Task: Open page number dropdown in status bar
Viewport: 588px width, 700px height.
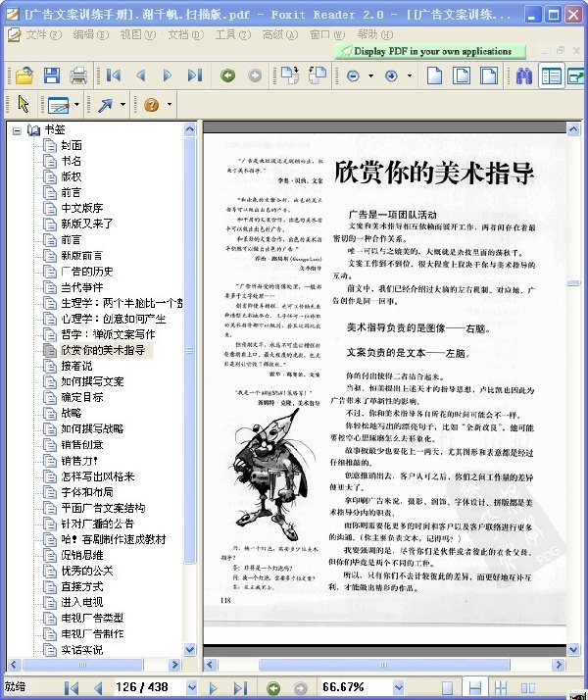Action: point(192,687)
